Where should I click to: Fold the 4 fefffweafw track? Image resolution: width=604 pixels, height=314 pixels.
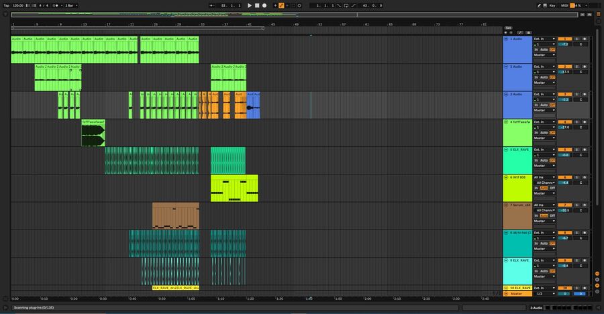506,122
